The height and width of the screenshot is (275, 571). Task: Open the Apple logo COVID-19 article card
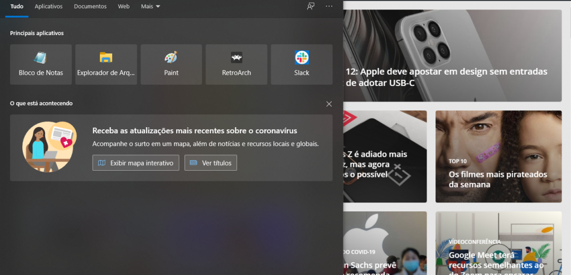(385, 243)
